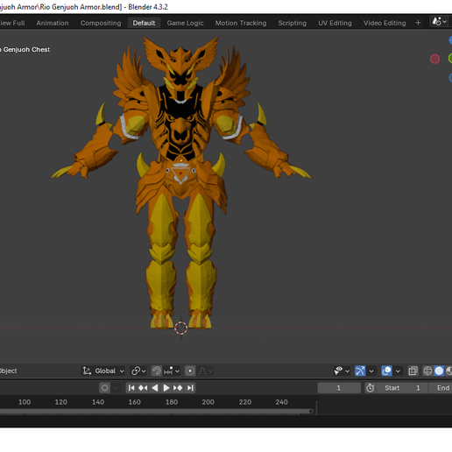Open the Compositing workspace tab
The image size is (452, 452).
pos(101,23)
